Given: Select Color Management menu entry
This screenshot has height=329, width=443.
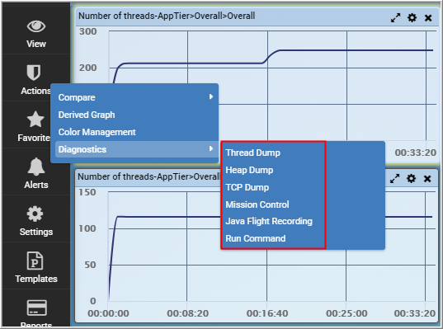Looking at the screenshot, I should tap(97, 132).
